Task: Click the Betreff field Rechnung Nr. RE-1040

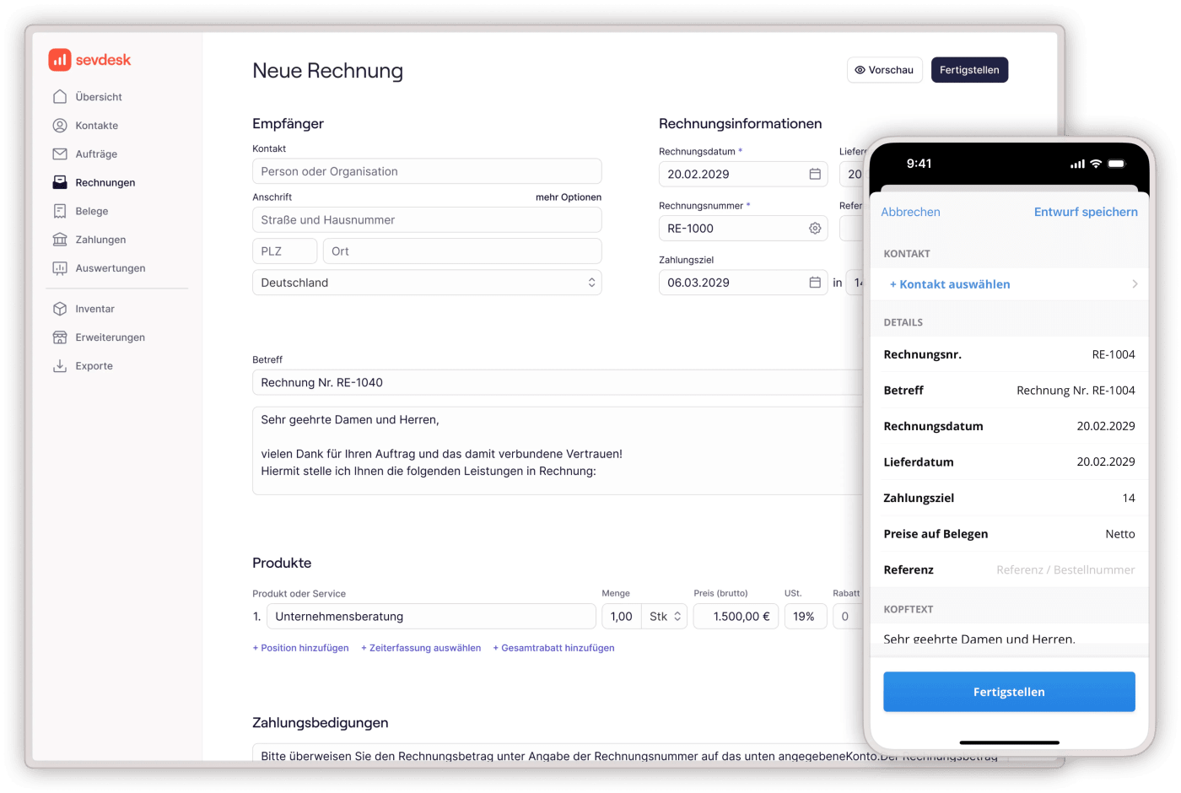Action: (x=558, y=382)
